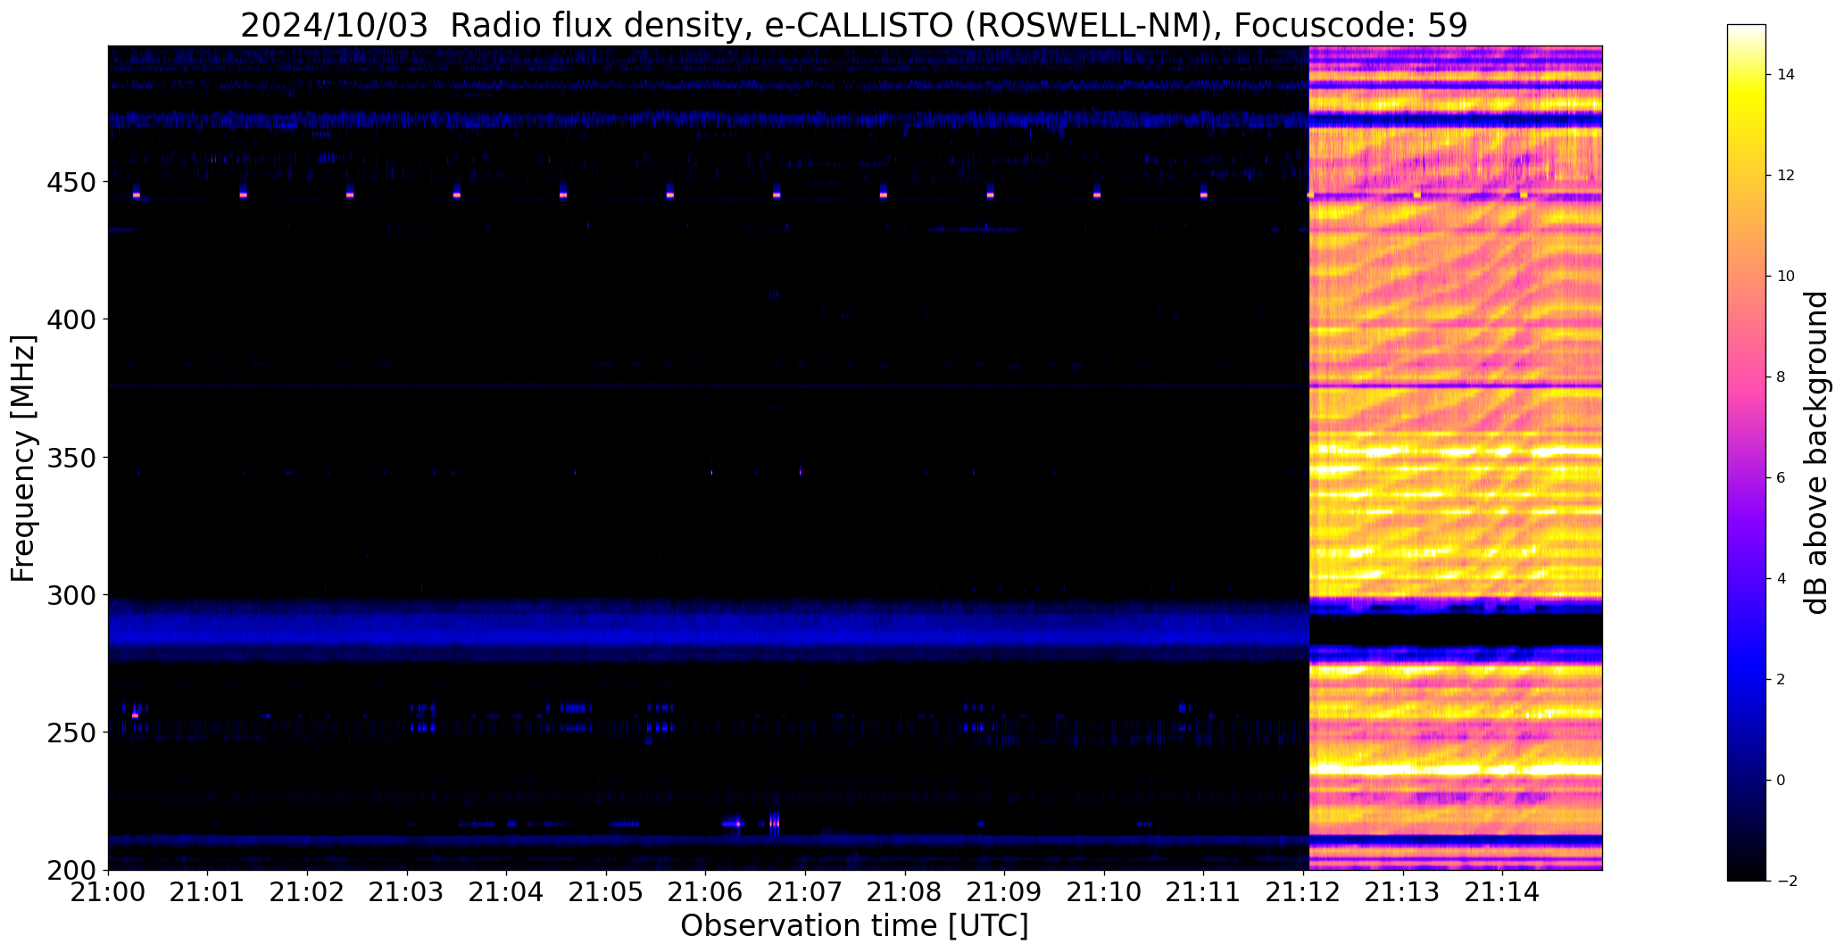Click the colorbar tick label 4
1844x952 pixels.
[x=1782, y=579]
